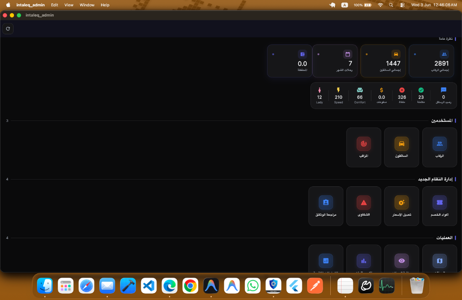Click the map icon in operations section
462x300 pixels.
[439, 261]
